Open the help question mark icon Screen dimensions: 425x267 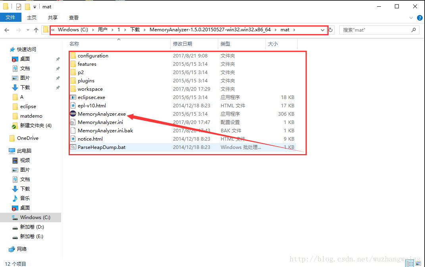[x=419, y=18]
